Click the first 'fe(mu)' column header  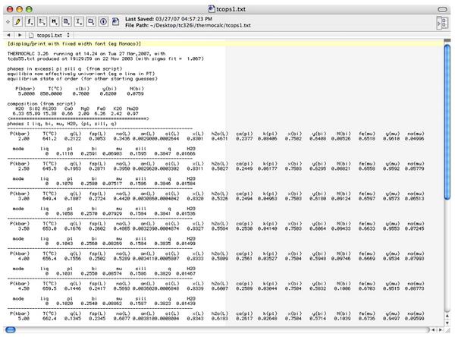[x=367, y=134]
